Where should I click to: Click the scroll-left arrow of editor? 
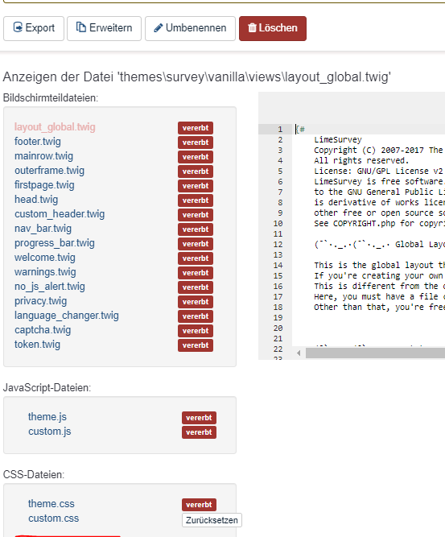tap(299, 353)
